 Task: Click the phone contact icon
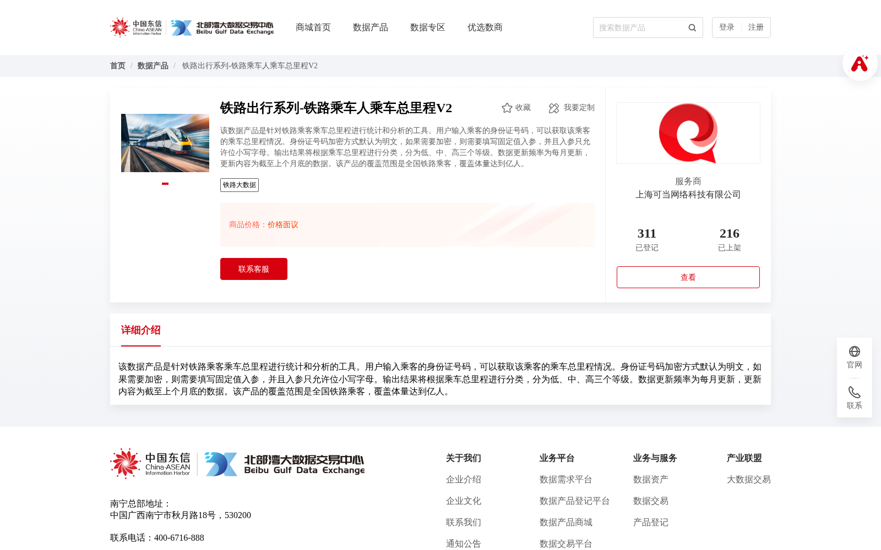855,392
